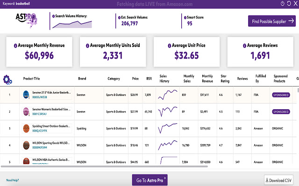Sort by the Monthly Revenue column header
This screenshot has width=299, height=186.
[x=207, y=79]
